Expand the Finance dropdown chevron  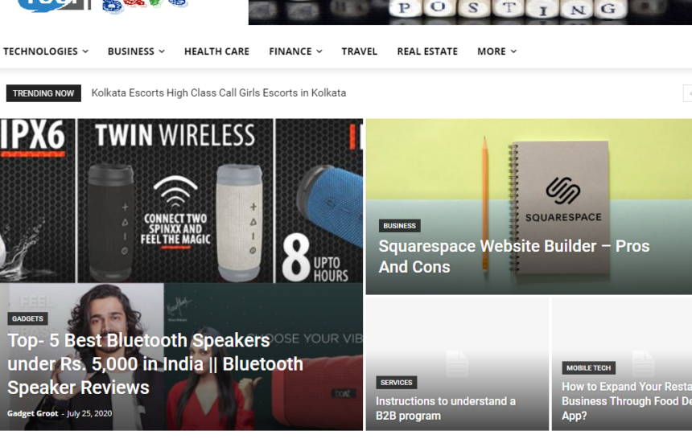pyautogui.click(x=319, y=51)
